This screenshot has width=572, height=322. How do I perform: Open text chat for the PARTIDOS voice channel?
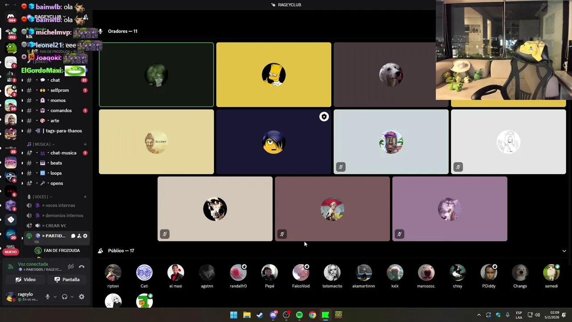(x=73, y=236)
